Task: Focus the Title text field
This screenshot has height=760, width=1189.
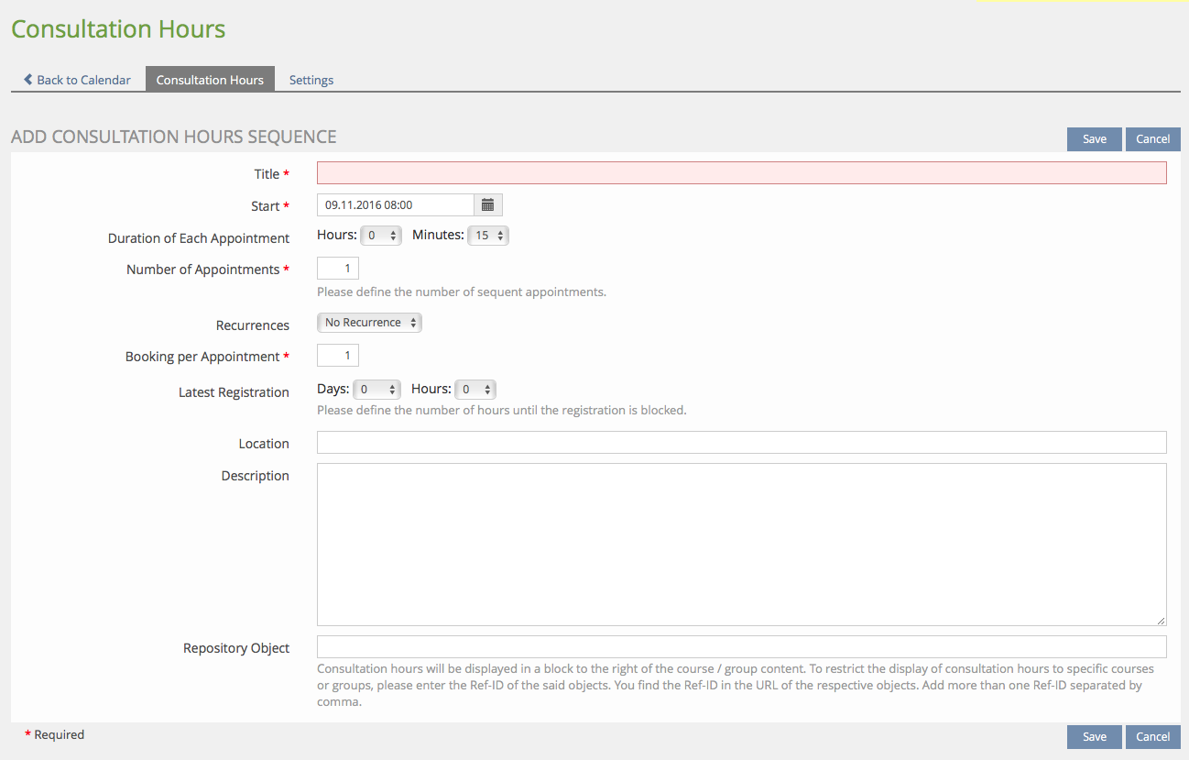Action: (x=741, y=173)
